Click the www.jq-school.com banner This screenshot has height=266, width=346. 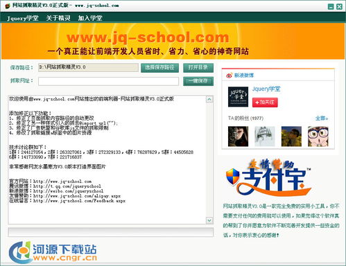pyautogui.click(x=173, y=41)
